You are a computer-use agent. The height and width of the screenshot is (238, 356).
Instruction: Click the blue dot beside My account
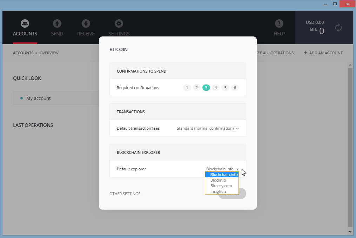click(x=22, y=98)
